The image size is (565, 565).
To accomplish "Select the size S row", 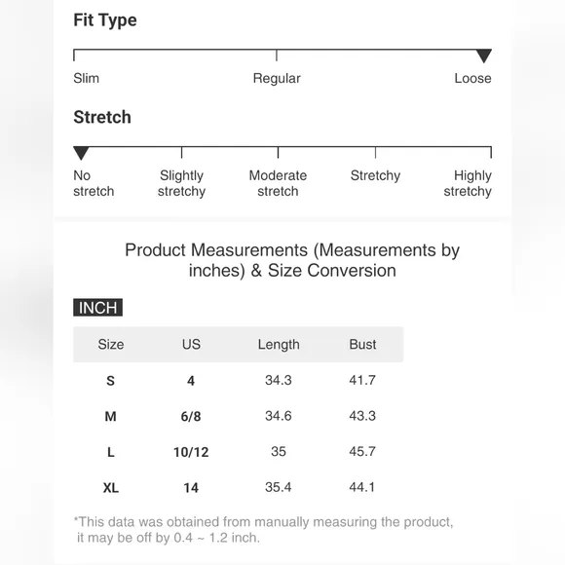I will [x=239, y=380].
